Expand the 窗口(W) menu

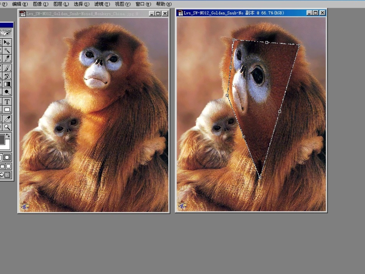click(143, 4)
